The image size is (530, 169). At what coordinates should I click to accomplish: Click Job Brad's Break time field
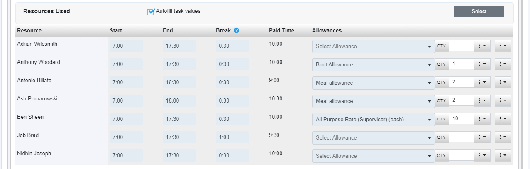coord(232,137)
